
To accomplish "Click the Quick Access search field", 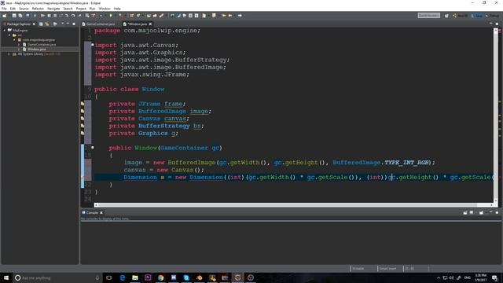I will click(x=429, y=16).
